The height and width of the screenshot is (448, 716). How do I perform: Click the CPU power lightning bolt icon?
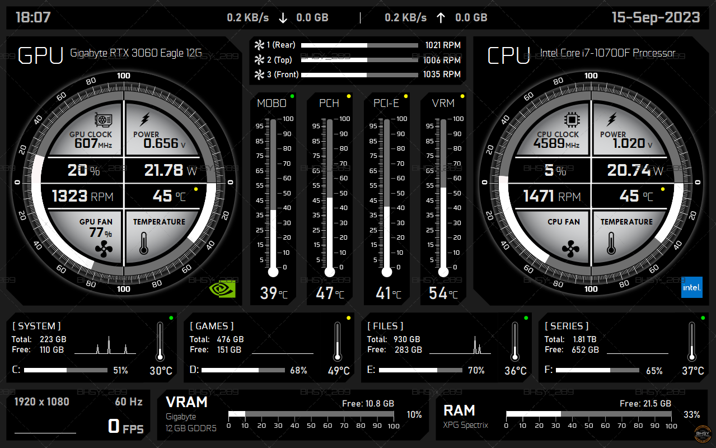click(x=612, y=120)
